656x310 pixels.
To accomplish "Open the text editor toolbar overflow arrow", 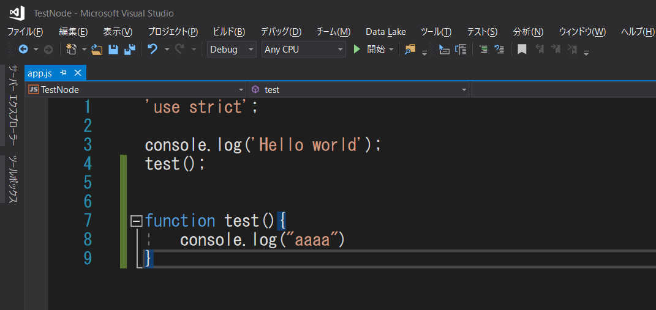I will pos(586,53).
